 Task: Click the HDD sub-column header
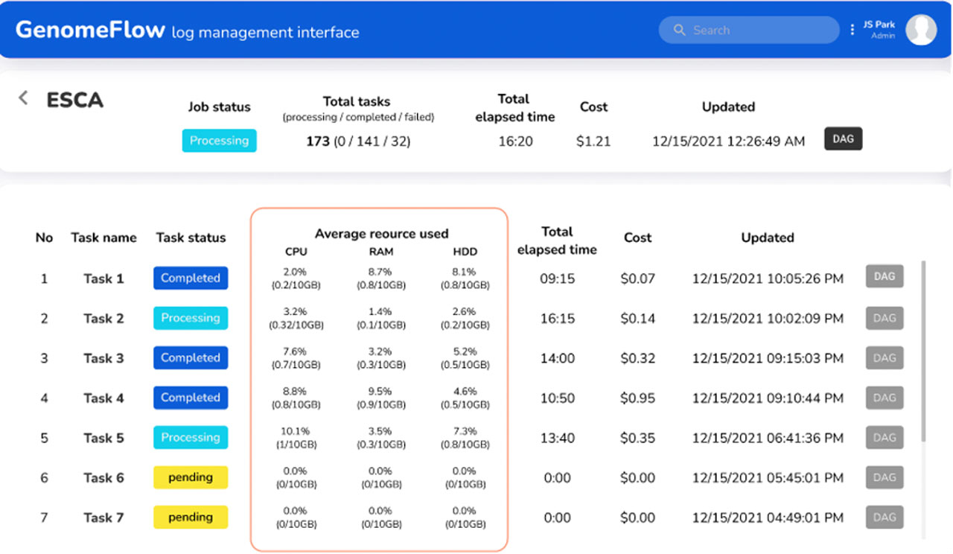[x=465, y=252]
